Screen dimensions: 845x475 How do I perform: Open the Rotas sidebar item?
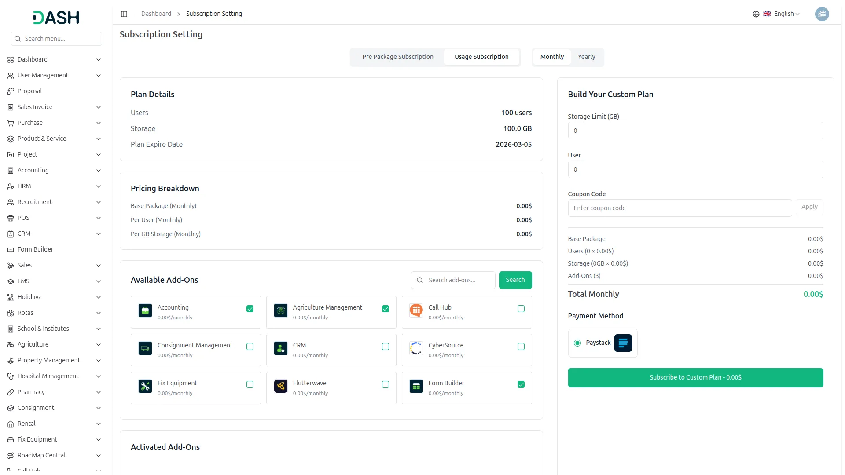point(55,313)
